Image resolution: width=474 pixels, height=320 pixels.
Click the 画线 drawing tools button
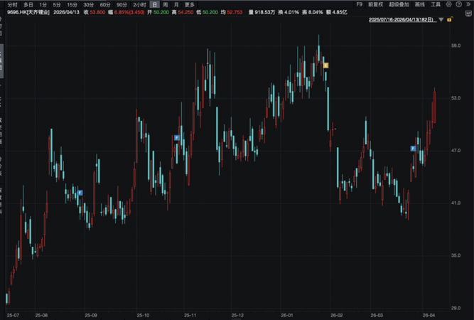tap(419, 4)
